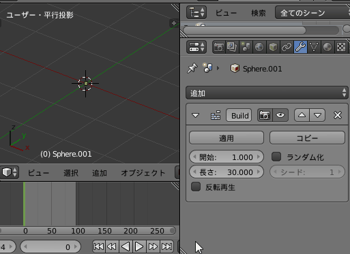
Task: Open the Object Data triangle tab
Action: pyautogui.click(x=314, y=47)
